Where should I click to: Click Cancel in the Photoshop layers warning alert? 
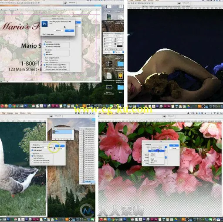[x=58, y=30]
